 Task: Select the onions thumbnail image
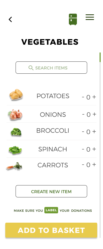[x=15, y=115]
